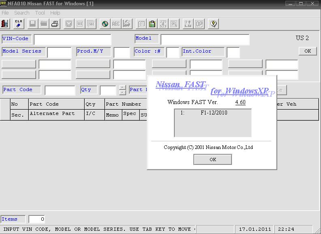This screenshot has width=321, height=234.
Task: Focus the Part Code input field
Action: (60, 90)
